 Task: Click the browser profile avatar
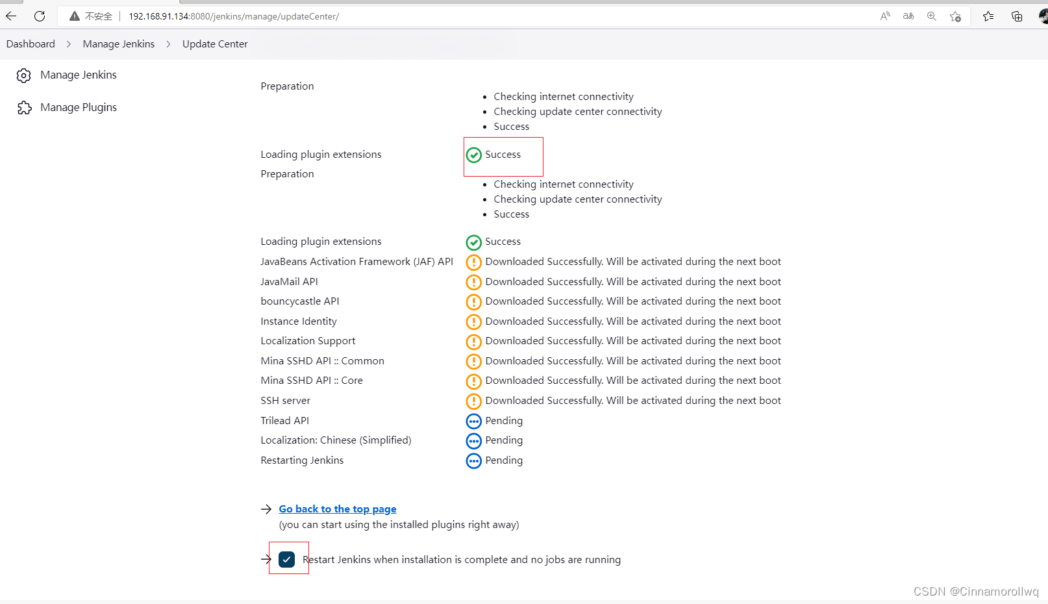[x=1043, y=16]
